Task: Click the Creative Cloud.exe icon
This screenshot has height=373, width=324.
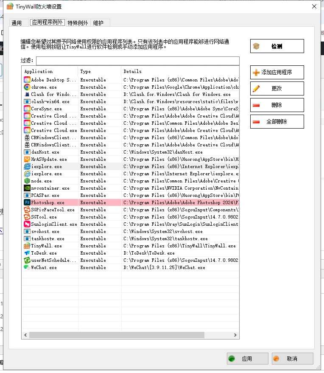Action: pyautogui.click(x=27, y=130)
